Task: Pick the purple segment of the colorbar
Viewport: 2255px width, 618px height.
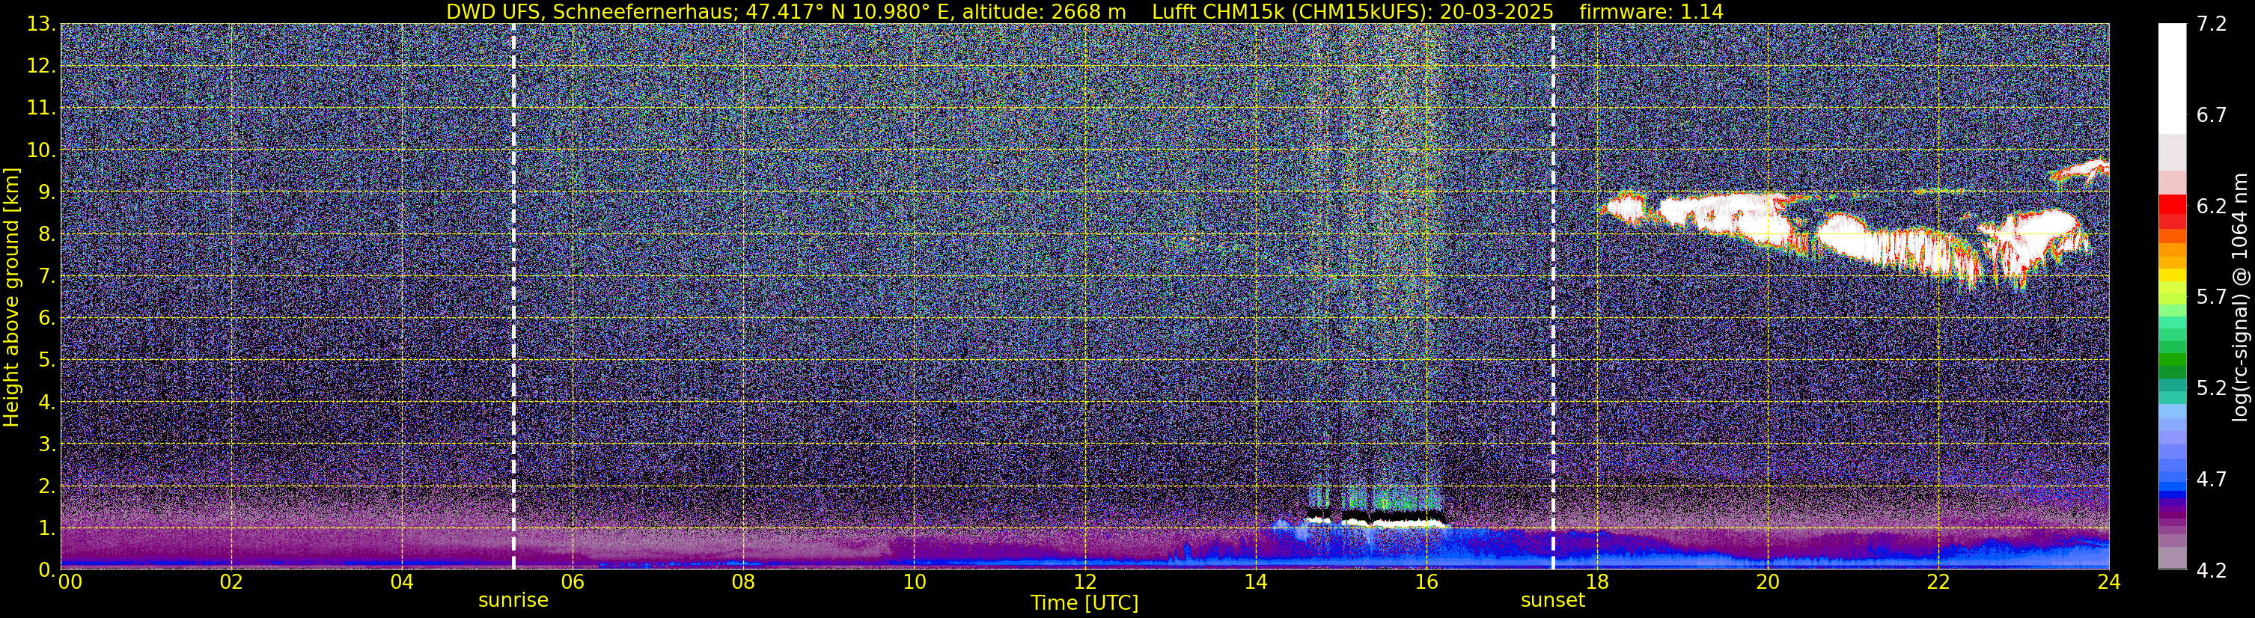Action: 2172,516
